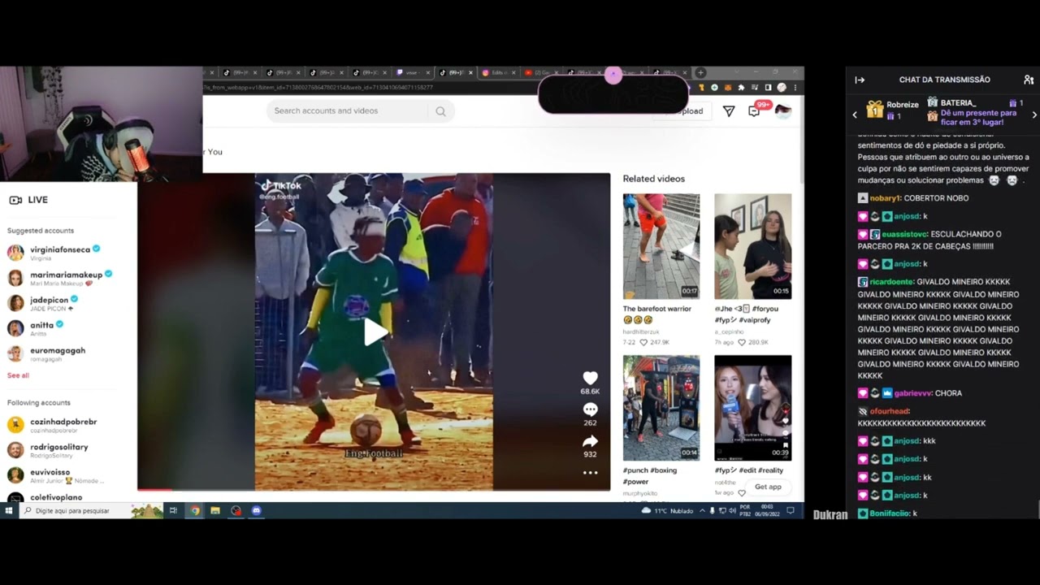Open File Explorer from the taskbar

coord(215,511)
